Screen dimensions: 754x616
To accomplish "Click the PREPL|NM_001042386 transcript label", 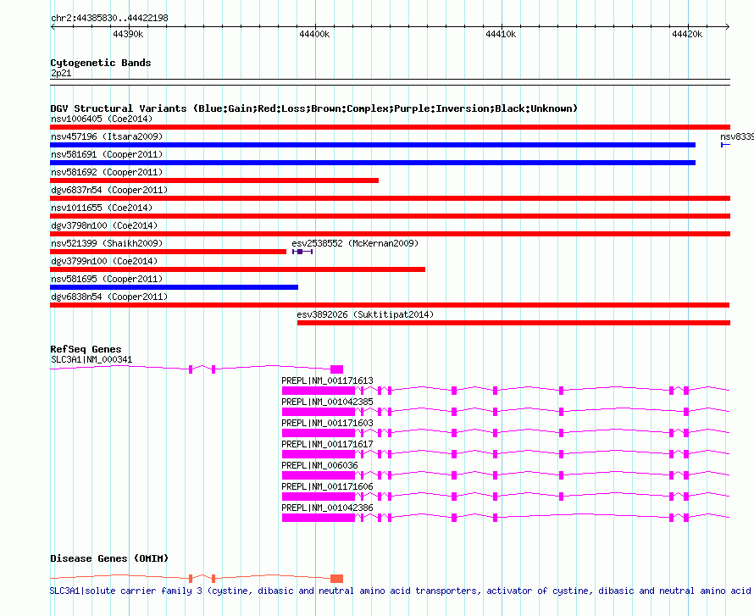I will pyautogui.click(x=328, y=508).
